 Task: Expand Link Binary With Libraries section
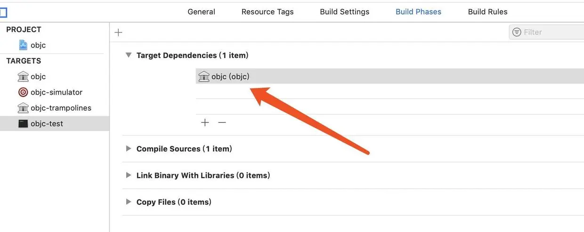click(128, 175)
